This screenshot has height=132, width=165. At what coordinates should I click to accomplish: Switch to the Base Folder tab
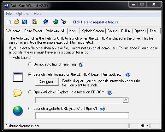click(33, 31)
